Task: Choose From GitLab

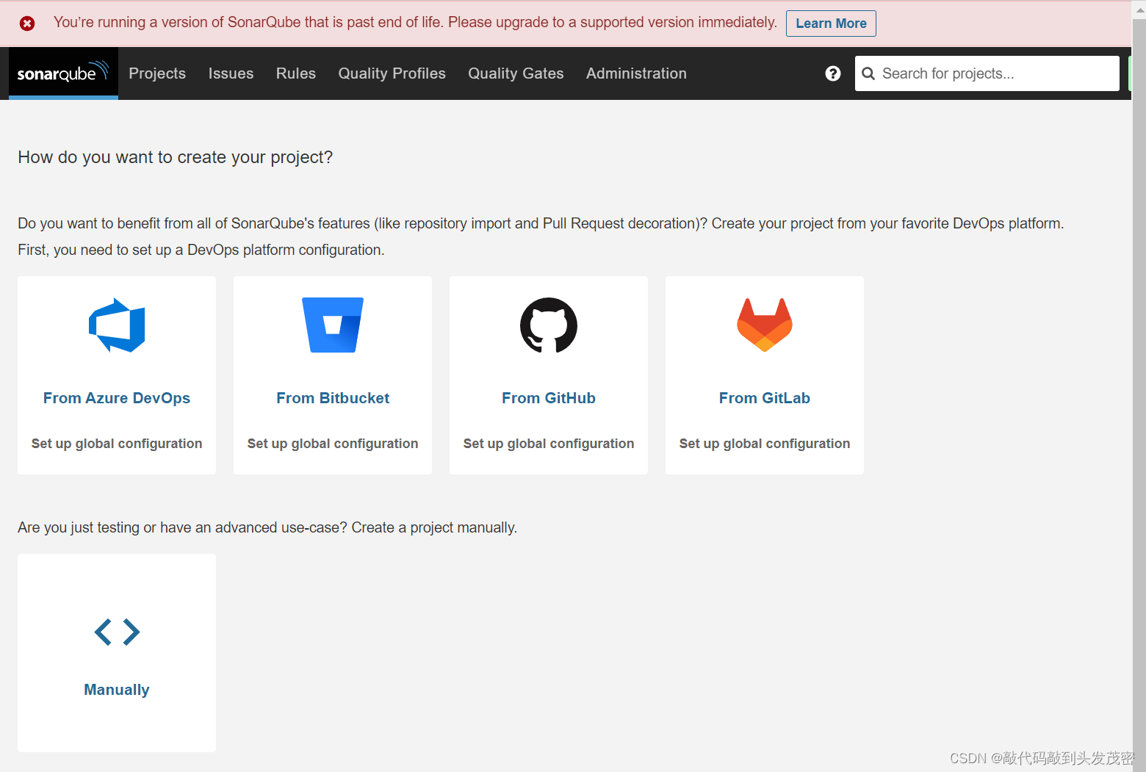Action: pyautogui.click(x=765, y=398)
